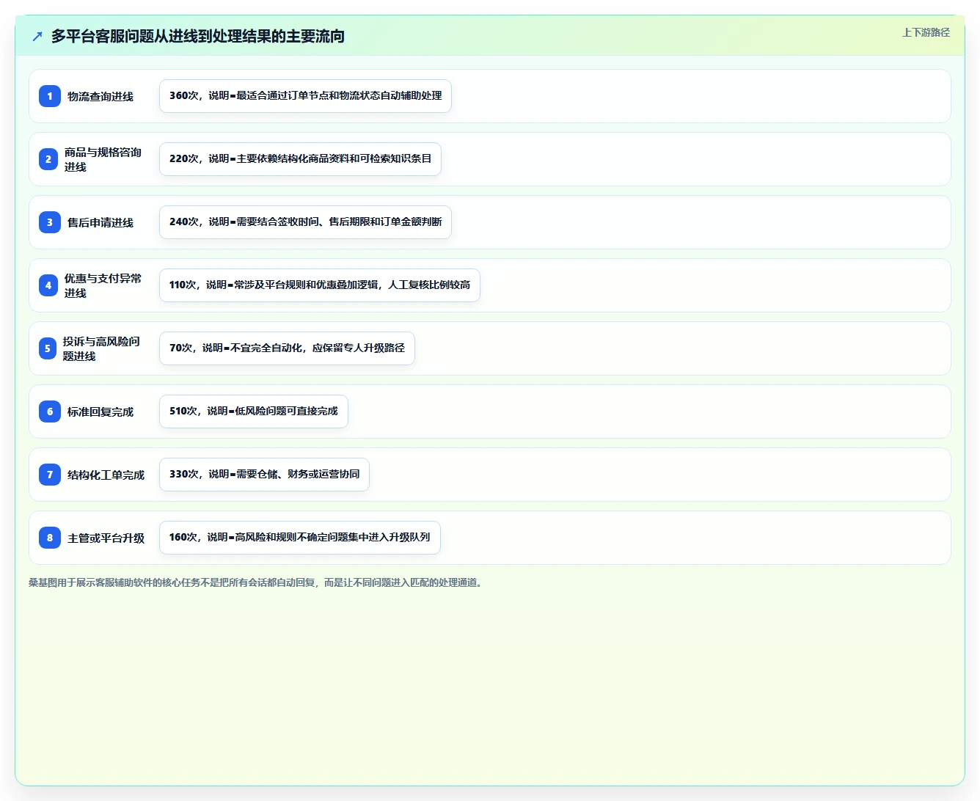Click number badge 4 for 优惠与支付异常进线
This screenshot has height=801, width=980.
(x=48, y=285)
